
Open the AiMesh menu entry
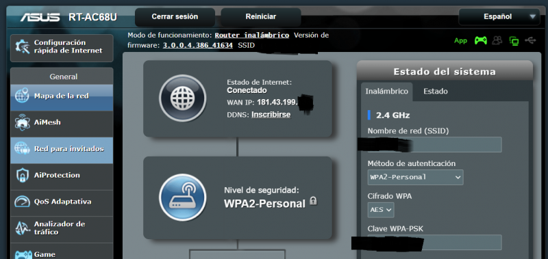(x=62, y=124)
